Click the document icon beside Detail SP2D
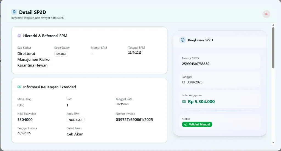281x151 pixels. click(14, 12)
